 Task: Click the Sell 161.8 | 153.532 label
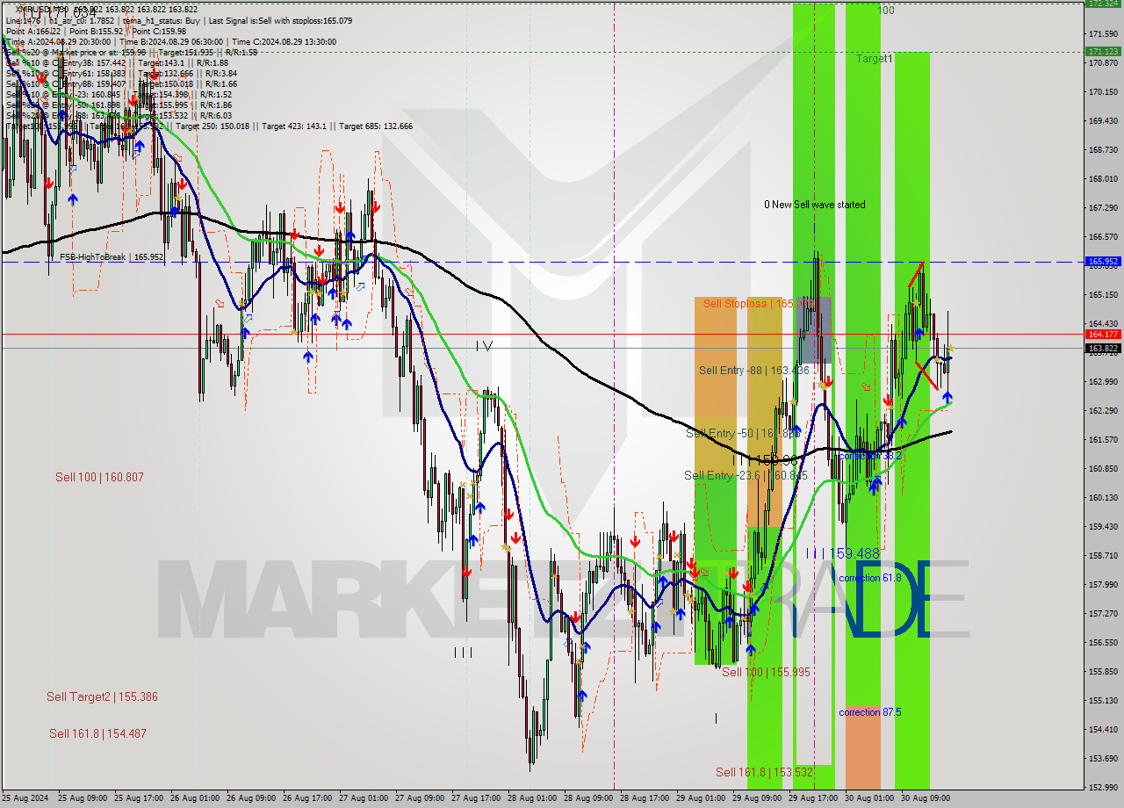click(x=764, y=772)
